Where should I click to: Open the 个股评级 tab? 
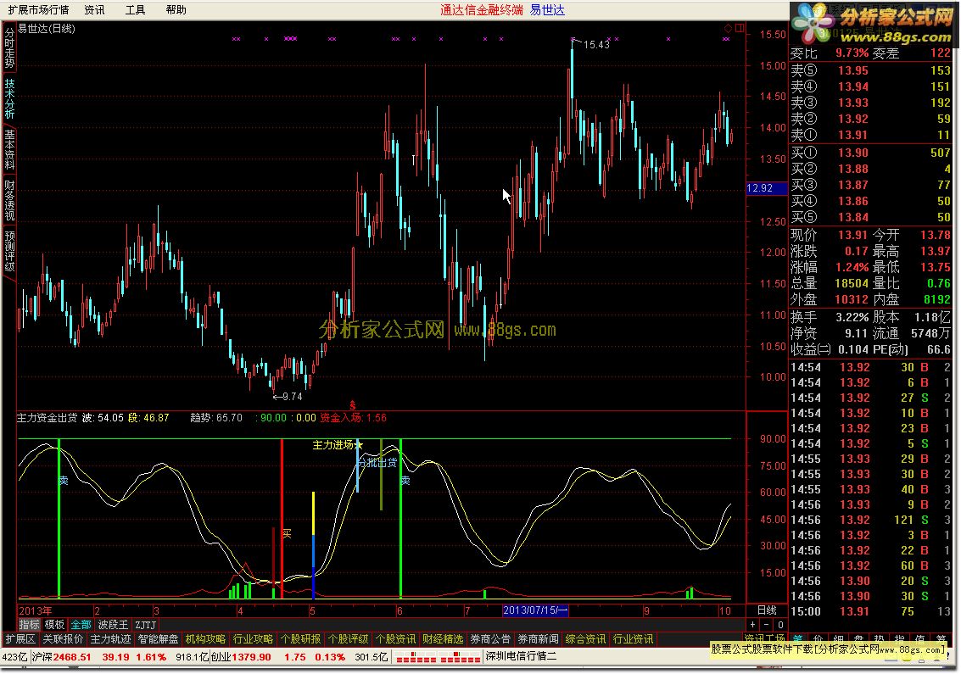pos(348,639)
